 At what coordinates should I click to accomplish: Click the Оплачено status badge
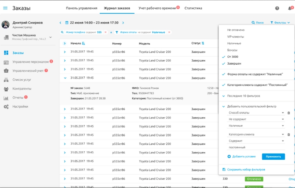pyautogui.click(x=254, y=179)
